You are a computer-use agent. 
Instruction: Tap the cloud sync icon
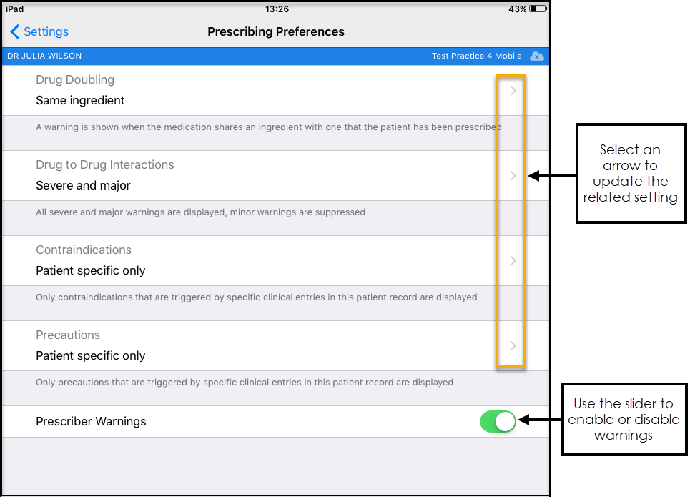(x=536, y=56)
